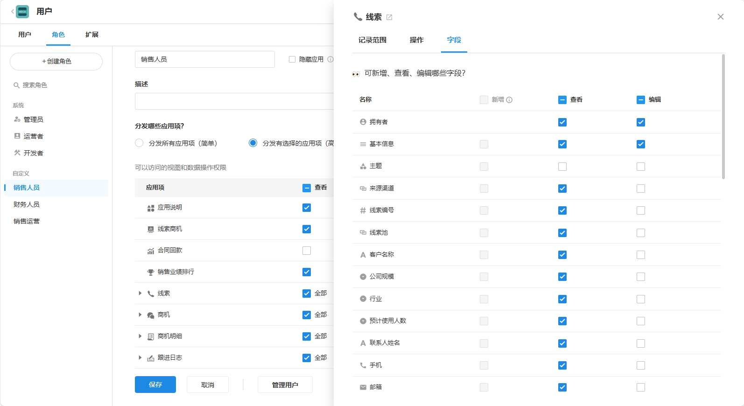Click the info icon beside 新增 column
The width and height of the screenshot is (744, 406).
pyautogui.click(x=509, y=100)
